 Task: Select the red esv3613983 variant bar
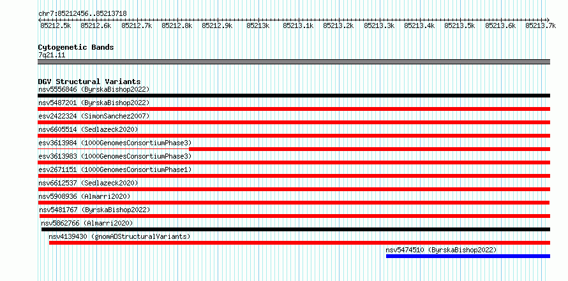[294, 162]
